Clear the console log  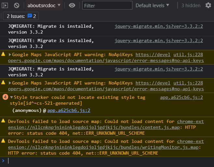pyautogui.click(x=16, y=5)
